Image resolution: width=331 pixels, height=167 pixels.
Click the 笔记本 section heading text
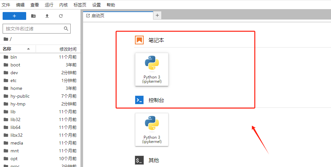(x=156, y=40)
